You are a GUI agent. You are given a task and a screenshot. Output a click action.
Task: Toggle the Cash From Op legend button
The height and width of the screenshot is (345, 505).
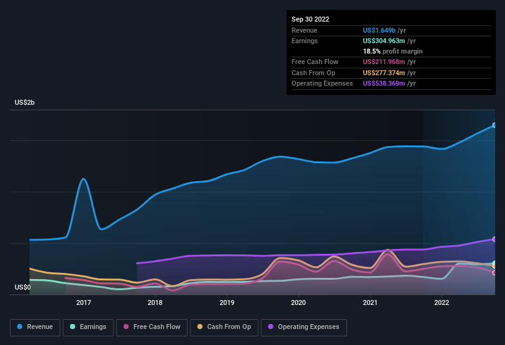(x=224, y=327)
